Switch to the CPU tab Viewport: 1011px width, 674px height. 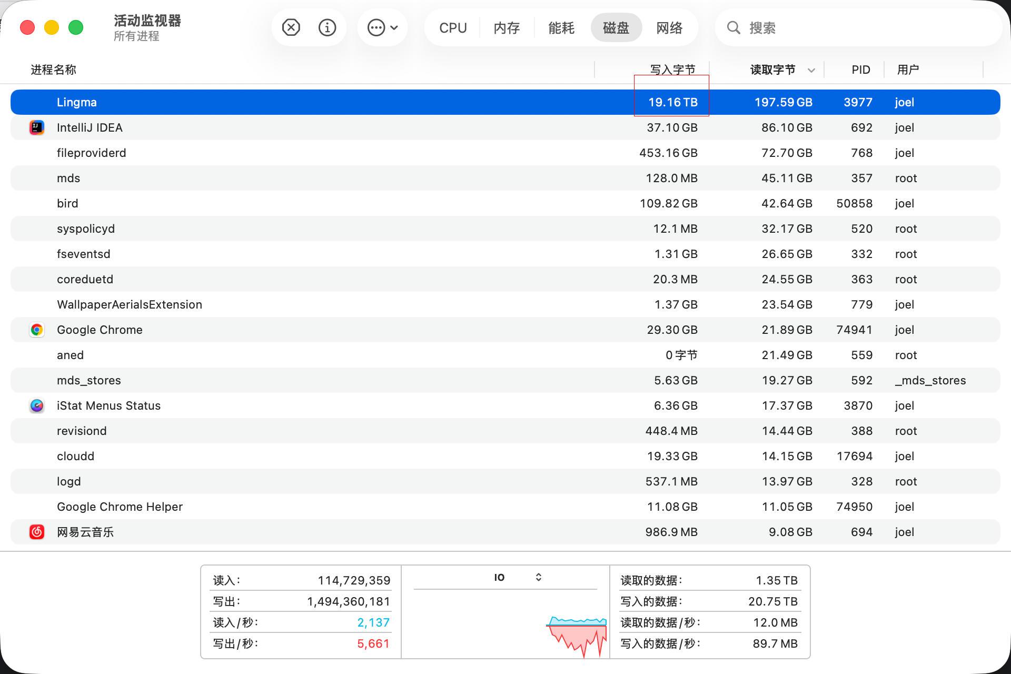[453, 27]
